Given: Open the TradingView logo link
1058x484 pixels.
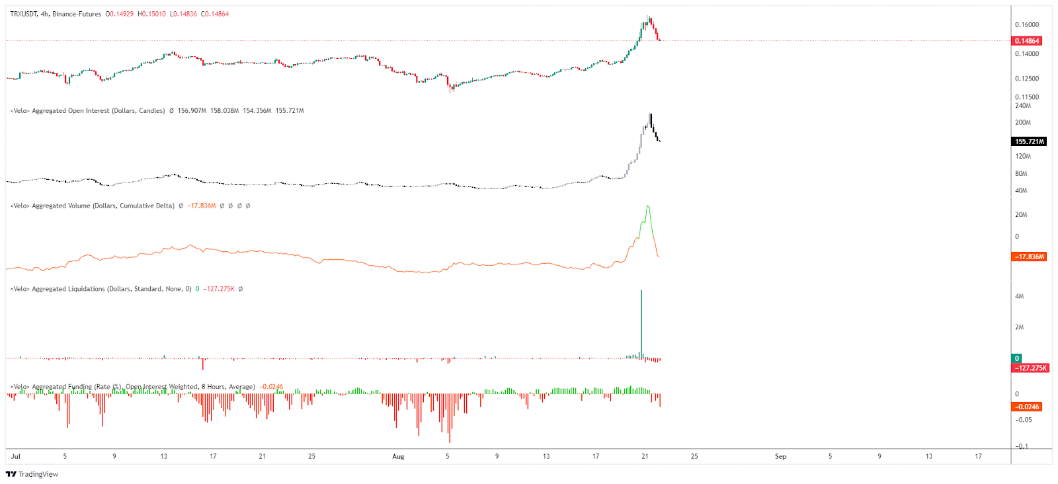Looking at the screenshot, I should [x=32, y=474].
